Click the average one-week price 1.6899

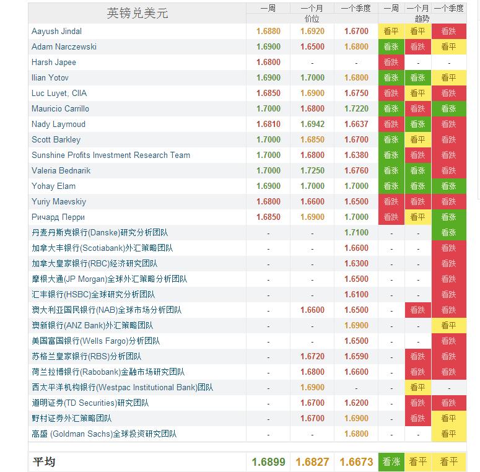click(268, 462)
